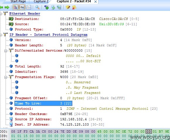
Task: Click the magnifying glass search icon
Action: tap(38, 7)
